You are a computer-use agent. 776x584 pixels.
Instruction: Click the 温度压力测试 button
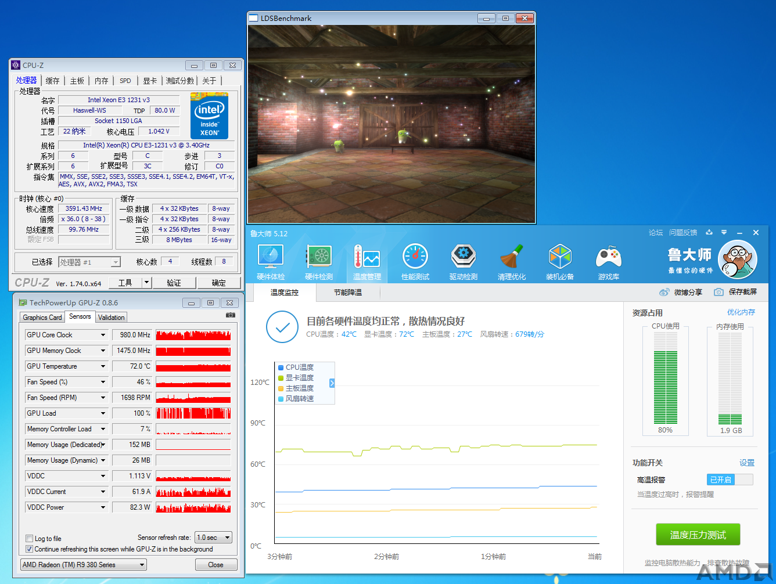(698, 535)
